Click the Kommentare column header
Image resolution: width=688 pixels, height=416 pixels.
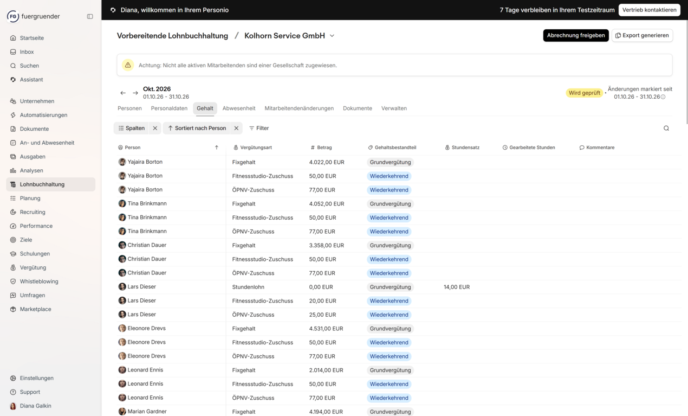click(x=597, y=148)
